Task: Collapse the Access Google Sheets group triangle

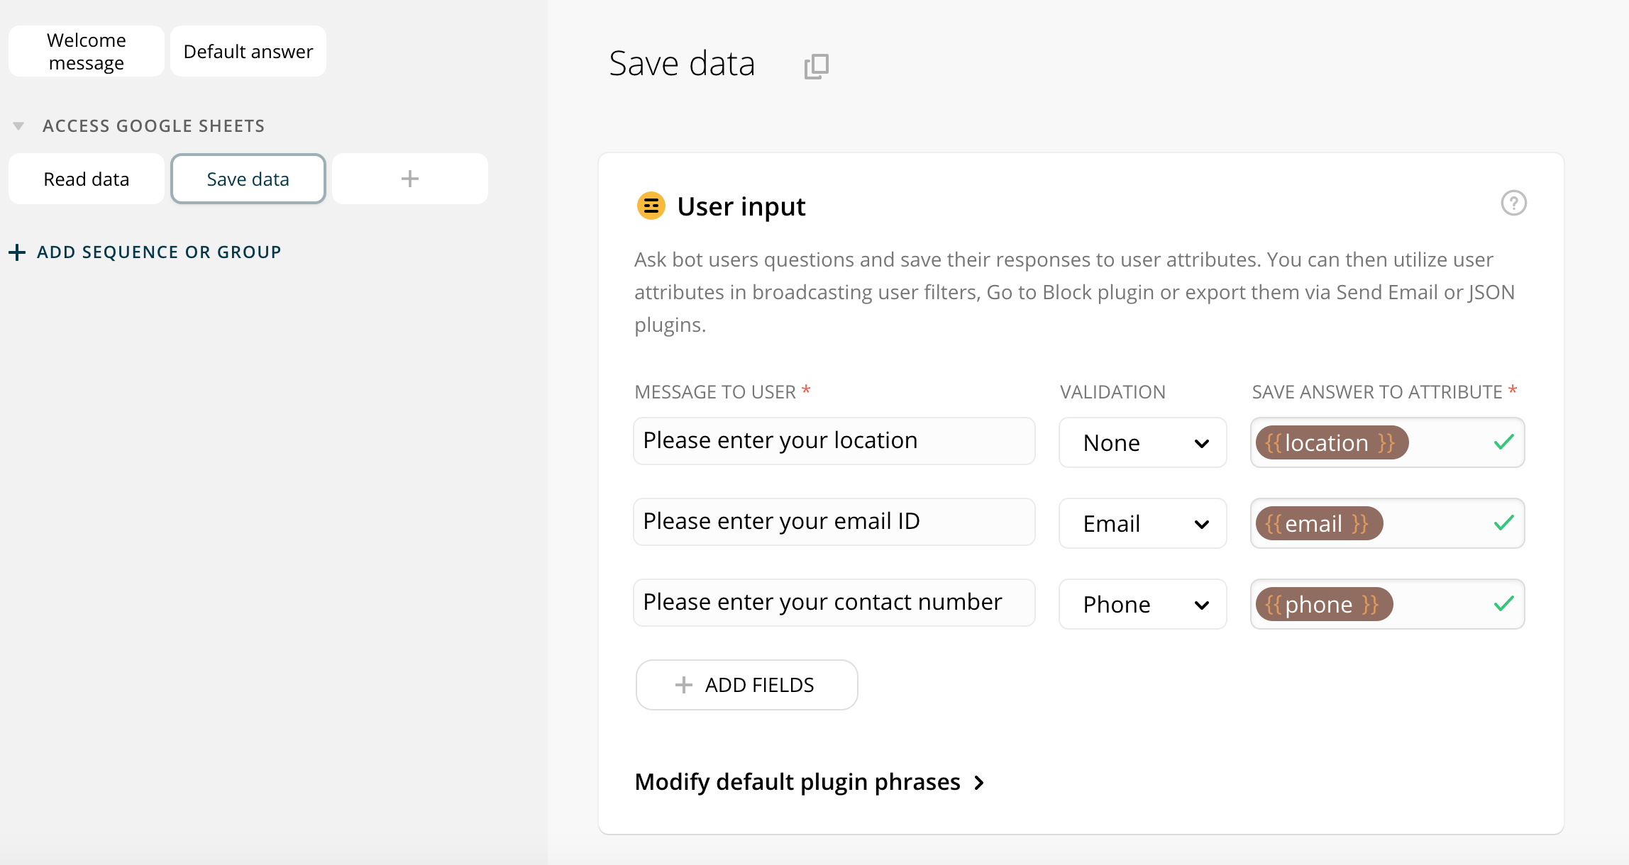Action: click(18, 126)
